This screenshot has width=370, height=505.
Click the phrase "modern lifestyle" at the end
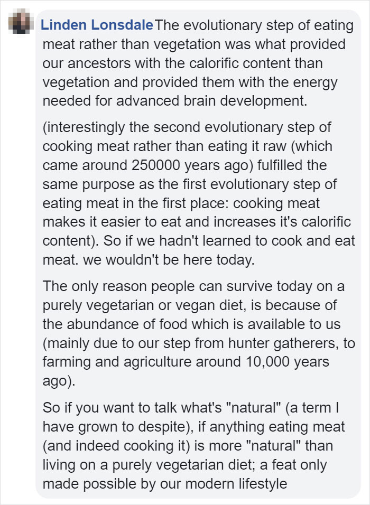(236, 484)
